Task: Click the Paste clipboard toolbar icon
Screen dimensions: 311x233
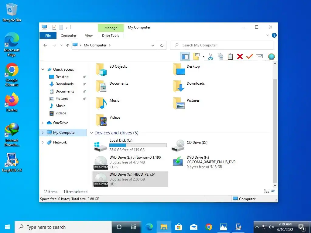Action: pos(230,56)
